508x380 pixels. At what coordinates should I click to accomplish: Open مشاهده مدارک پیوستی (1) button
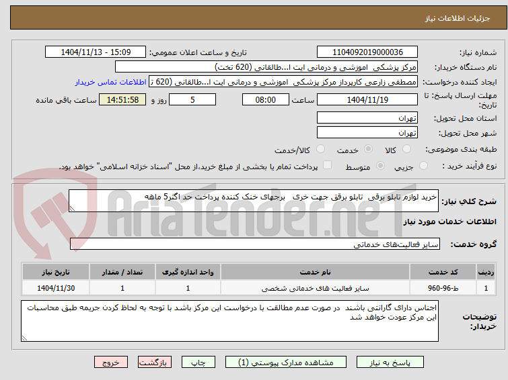pos(286,363)
